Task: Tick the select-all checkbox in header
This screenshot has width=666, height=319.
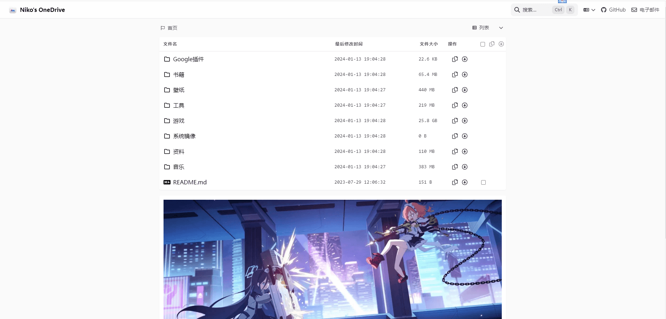Action: click(x=483, y=44)
